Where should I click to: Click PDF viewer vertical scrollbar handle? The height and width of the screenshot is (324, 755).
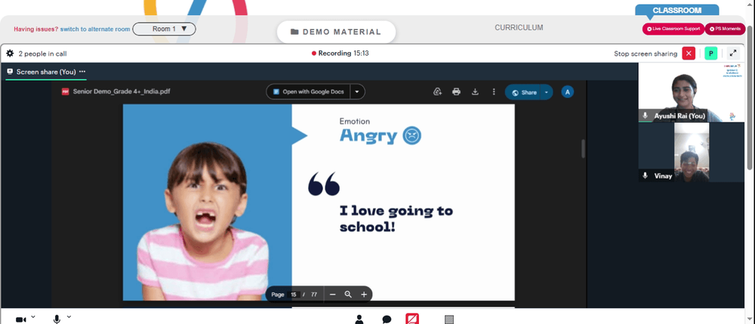583,148
